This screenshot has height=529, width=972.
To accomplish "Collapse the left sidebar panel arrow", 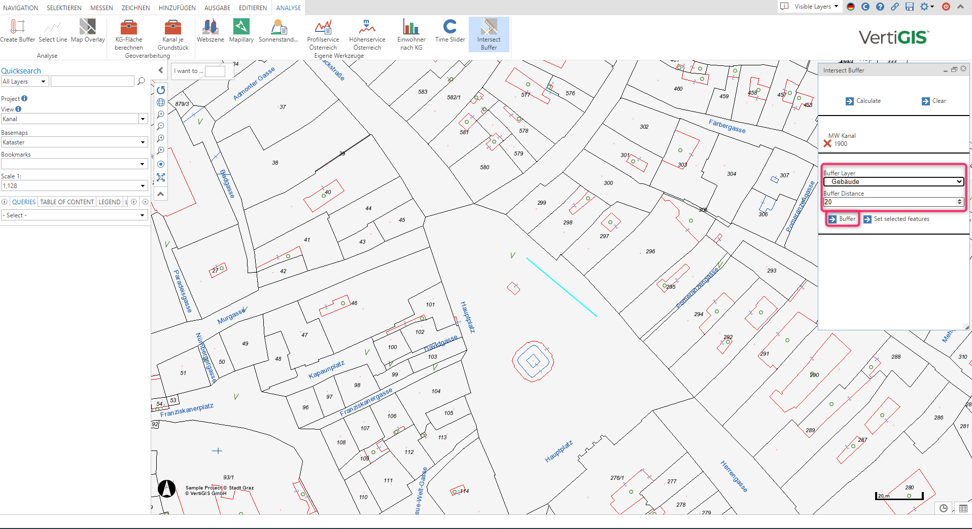I will (161, 70).
